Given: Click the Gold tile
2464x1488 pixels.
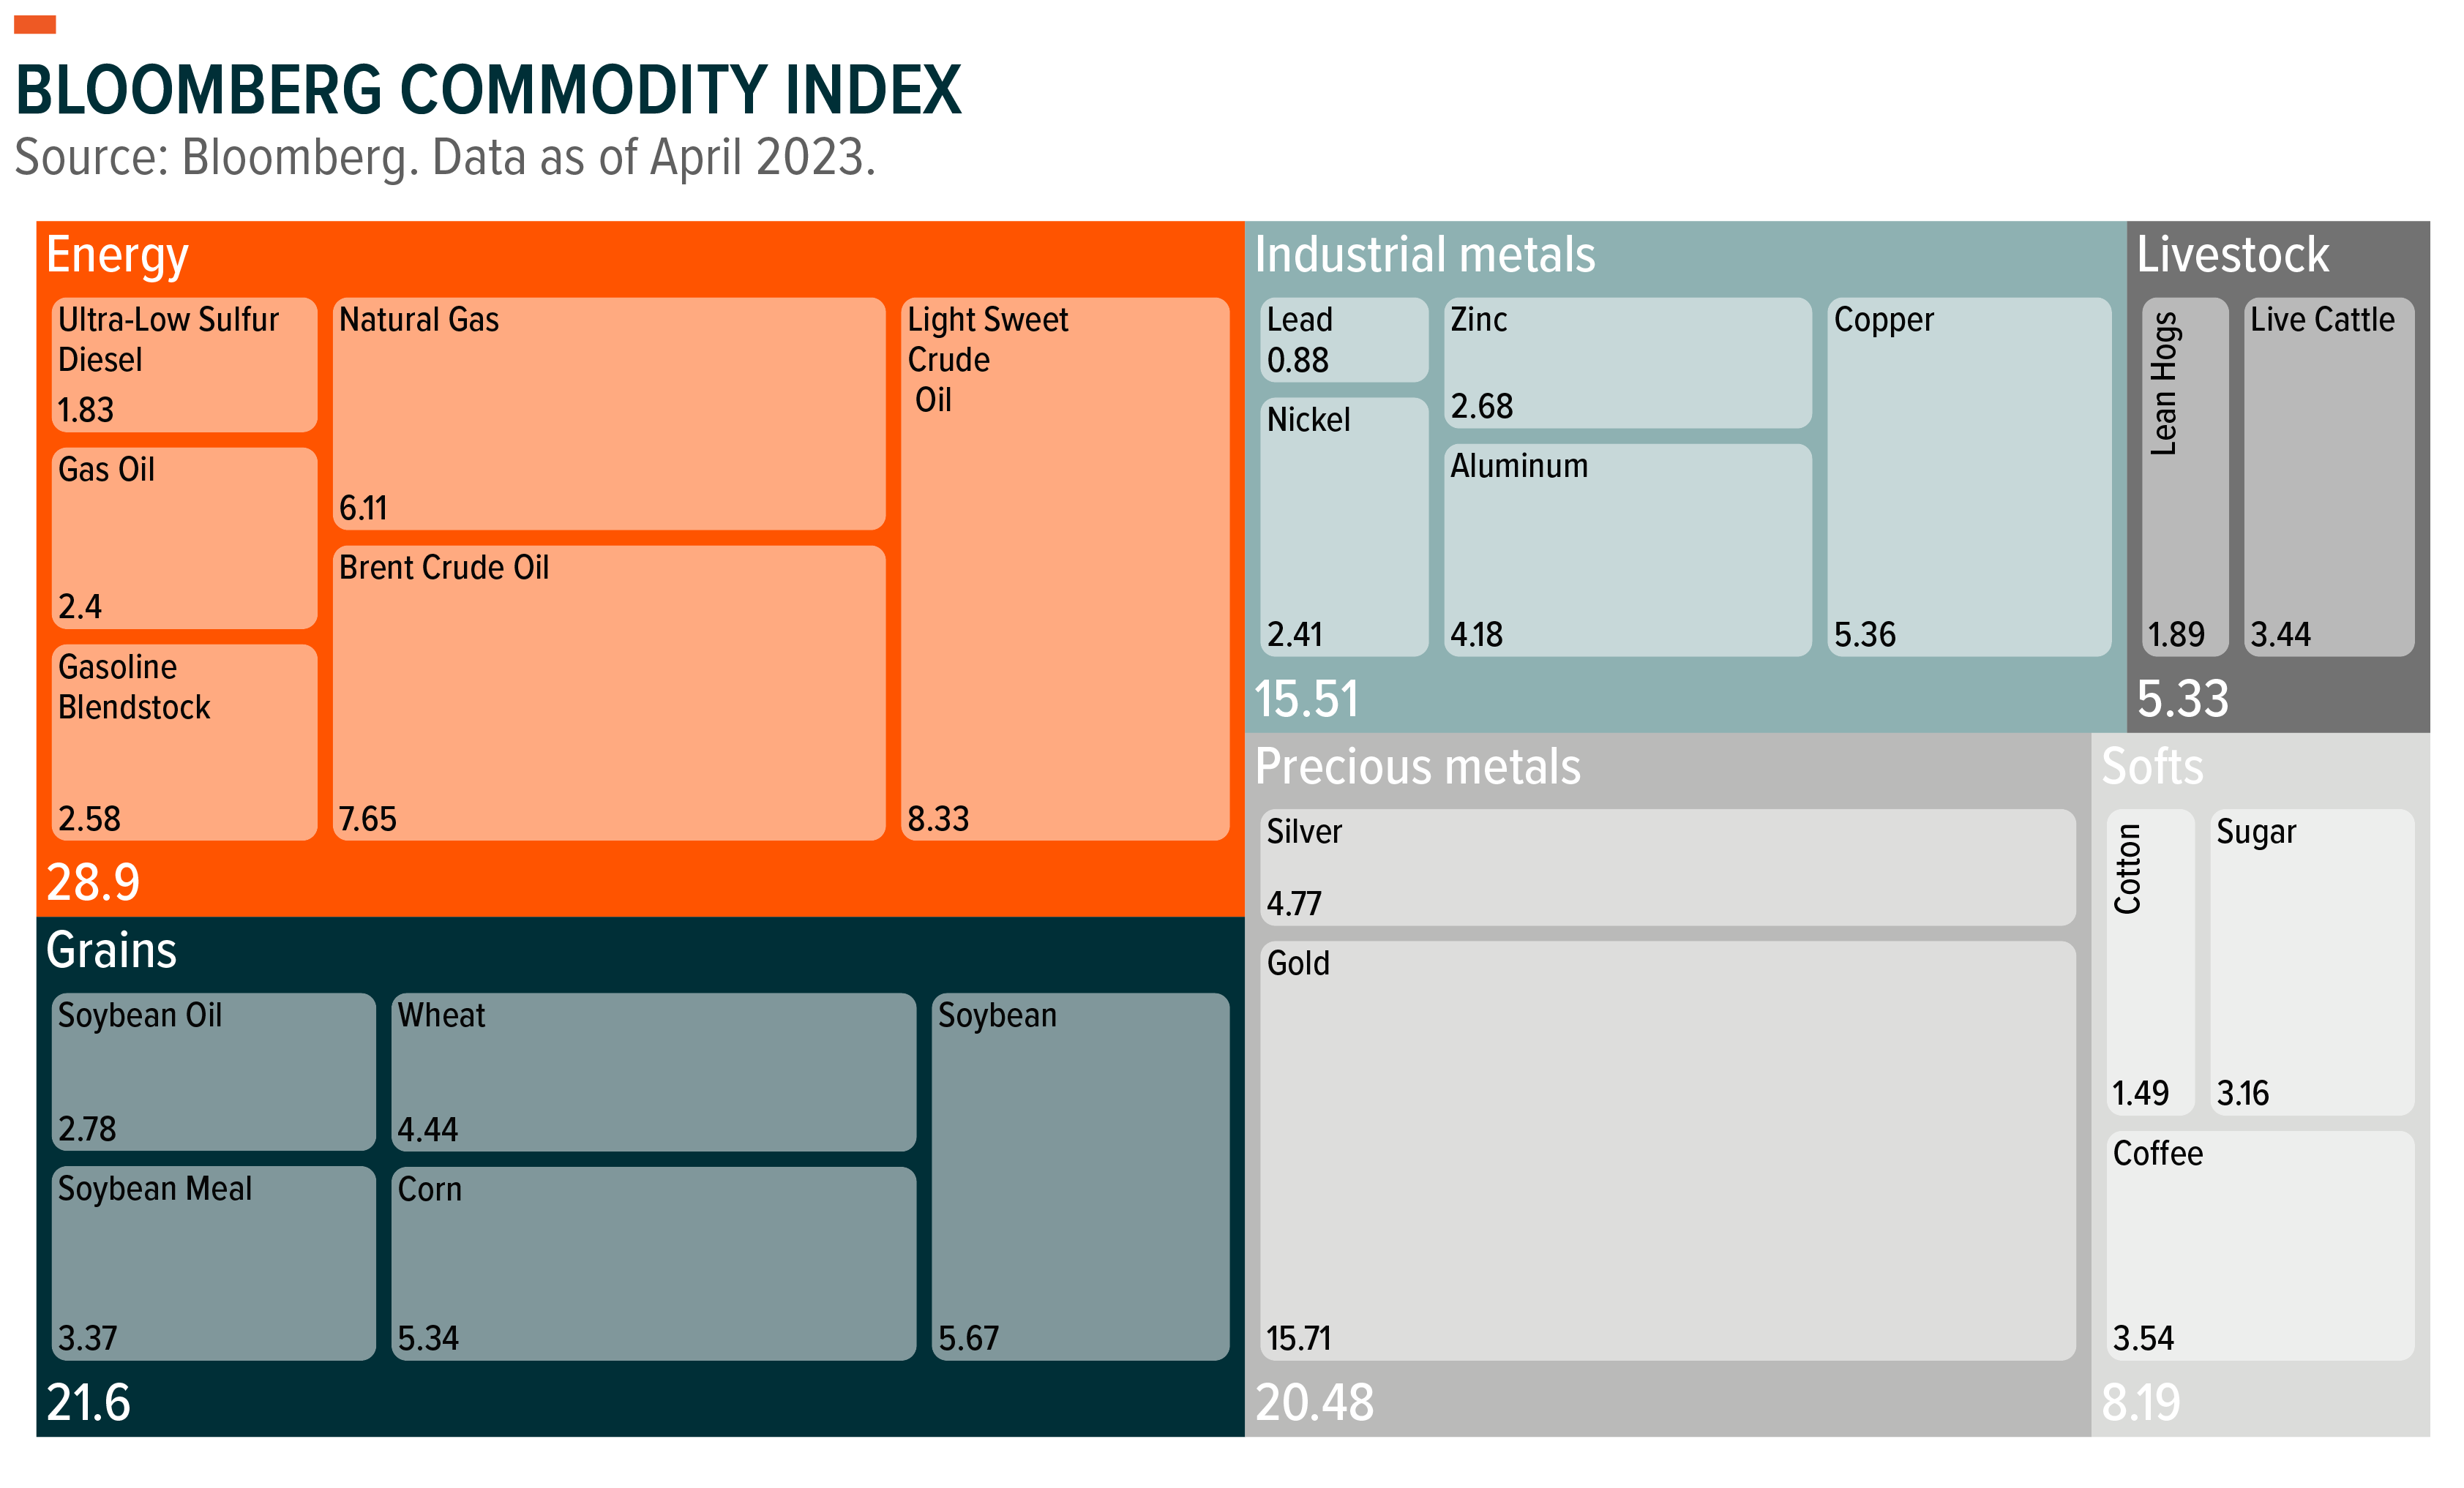Looking at the screenshot, I should tap(1668, 1150).
